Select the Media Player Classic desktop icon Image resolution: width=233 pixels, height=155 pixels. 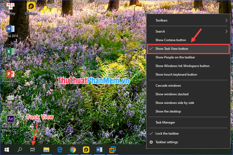pos(10,101)
